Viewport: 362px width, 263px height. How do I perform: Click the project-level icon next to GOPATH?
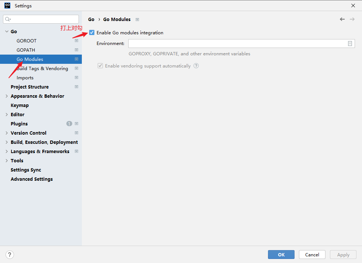click(x=76, y=50)
